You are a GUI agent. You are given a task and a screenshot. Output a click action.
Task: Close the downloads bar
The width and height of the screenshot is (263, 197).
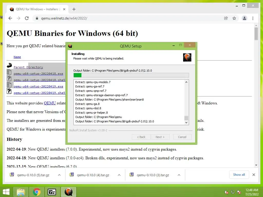pos(254,175)
